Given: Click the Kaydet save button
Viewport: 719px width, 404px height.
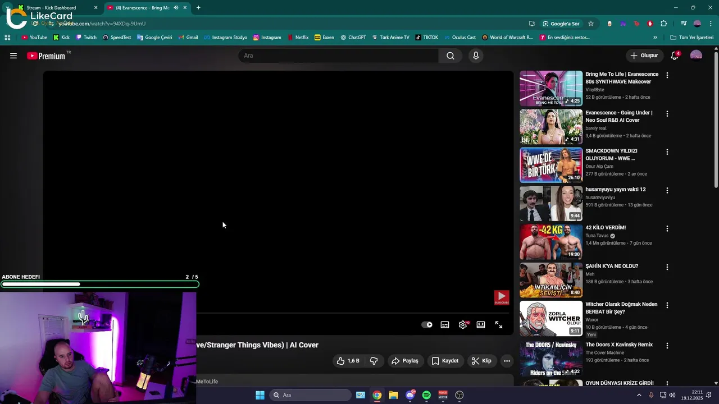Looking at the screenshot, I should (x=445, y=361).
